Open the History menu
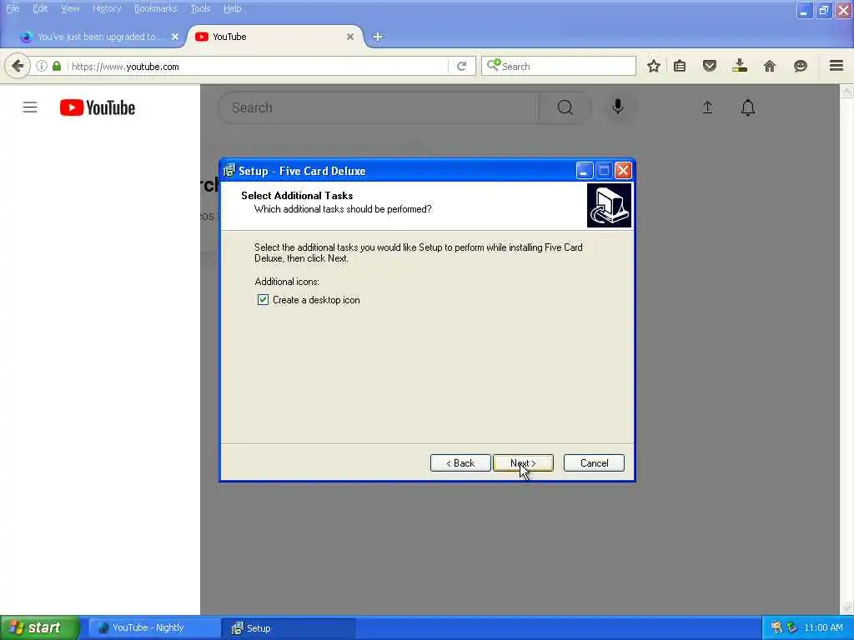Screen dimensions: 854x640 [107, 8]
